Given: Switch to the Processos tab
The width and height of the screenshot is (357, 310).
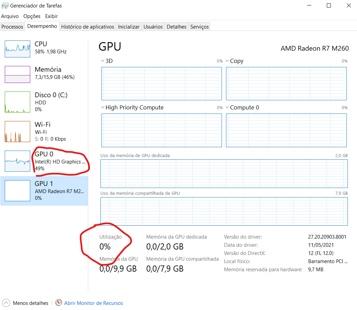Looking at the screenshot, I should click(x=12, y=27).
